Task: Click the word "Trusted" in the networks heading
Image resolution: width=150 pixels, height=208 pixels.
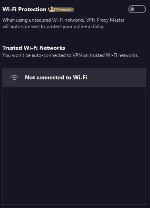Action: pos(12,48)
